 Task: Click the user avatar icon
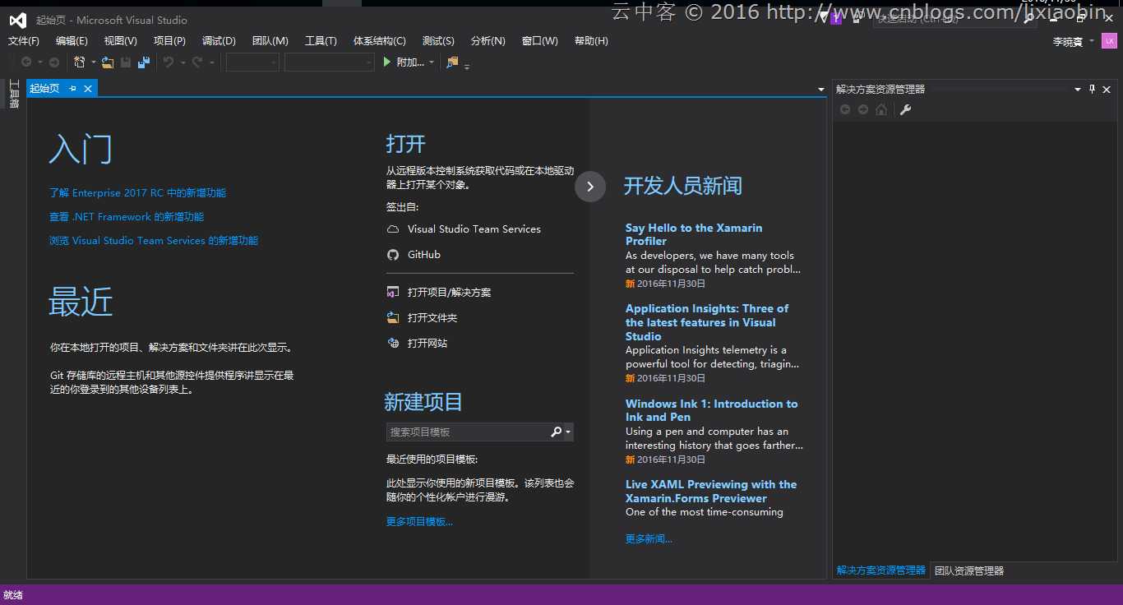tap(1109, 41)
